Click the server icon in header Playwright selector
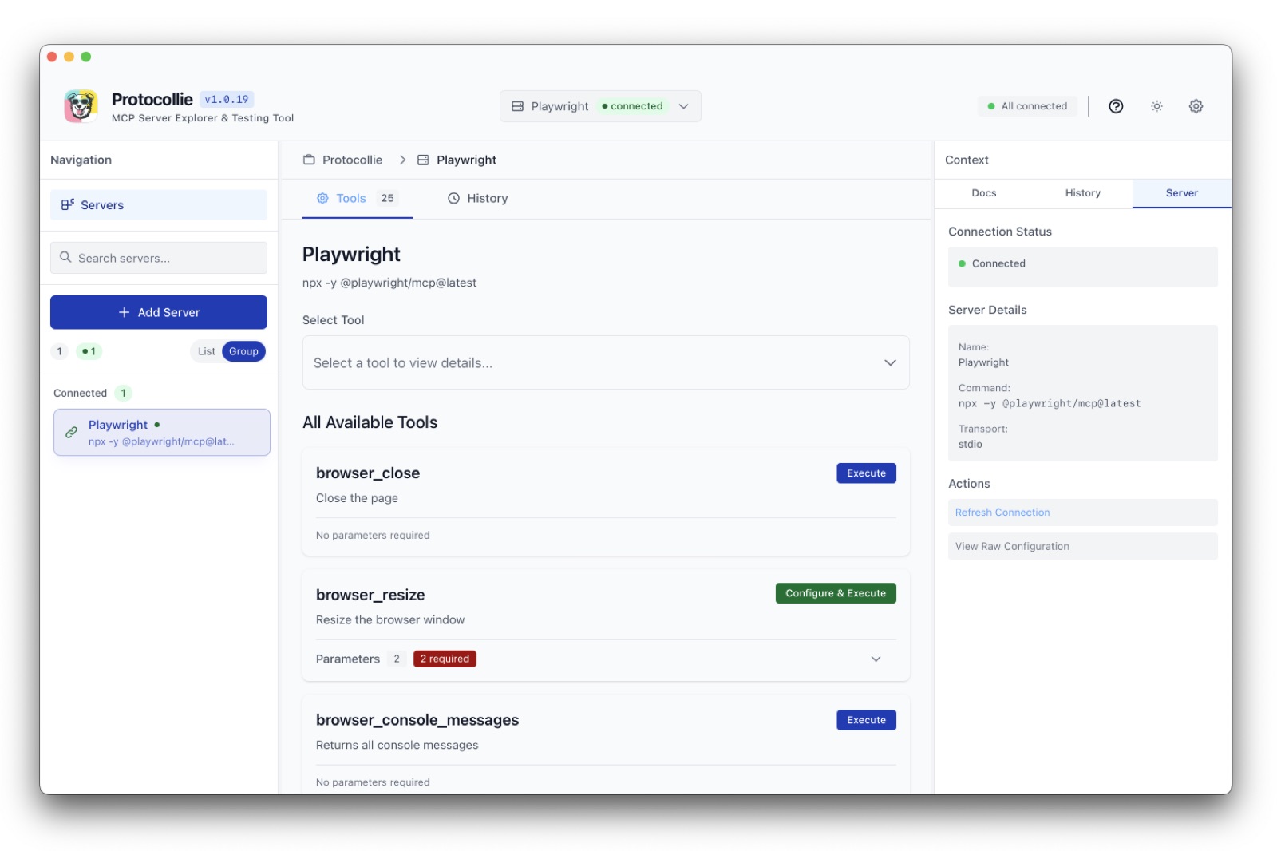This screenshot has width=1277, height=851. tap(517, 106)
